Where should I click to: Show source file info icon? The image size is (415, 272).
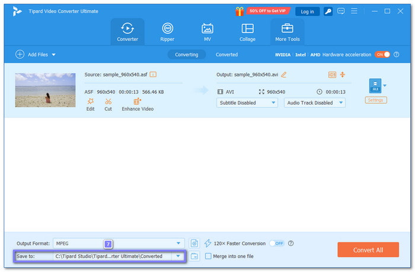pos(153,74)
